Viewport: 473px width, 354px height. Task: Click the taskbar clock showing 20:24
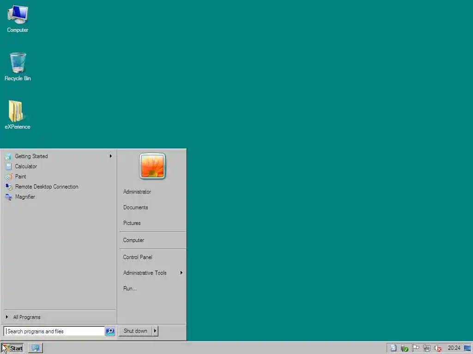[x=454, y=348]
